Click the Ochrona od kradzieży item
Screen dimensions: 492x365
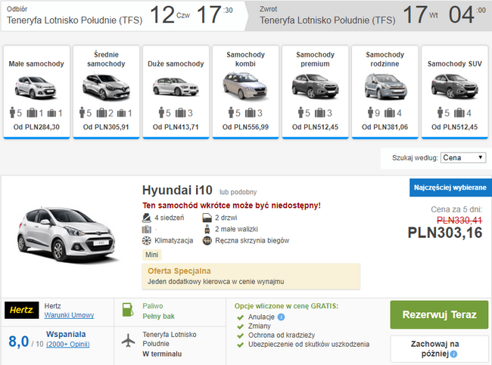tap(282, 336)
